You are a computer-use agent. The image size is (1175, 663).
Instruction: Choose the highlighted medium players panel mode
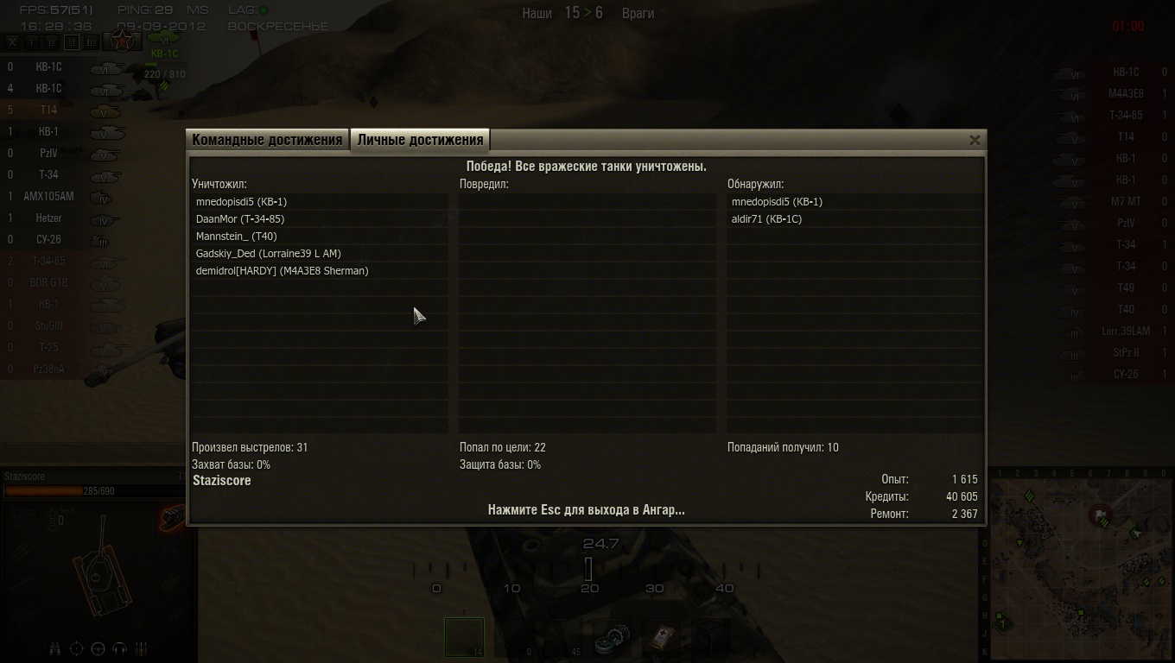coord(72,42)
